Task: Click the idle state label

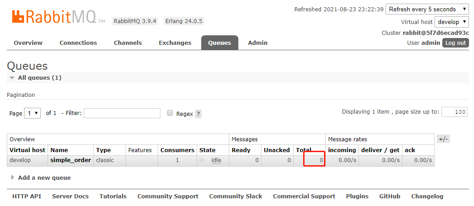Action: click(x=216, y=160)
